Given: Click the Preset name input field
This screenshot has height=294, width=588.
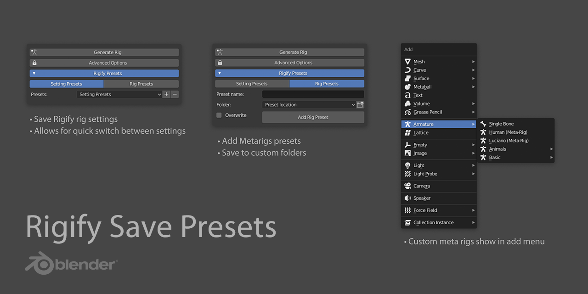Looking at the screenshot, I should click(313, 94).
